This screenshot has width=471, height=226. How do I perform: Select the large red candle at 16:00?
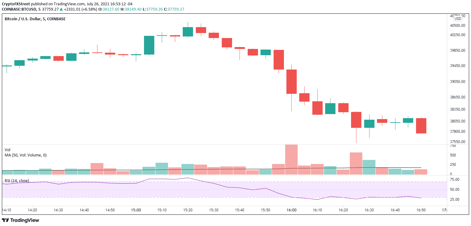[291, 82]
